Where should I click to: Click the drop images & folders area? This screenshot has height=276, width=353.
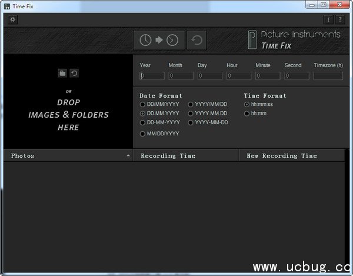68,114
